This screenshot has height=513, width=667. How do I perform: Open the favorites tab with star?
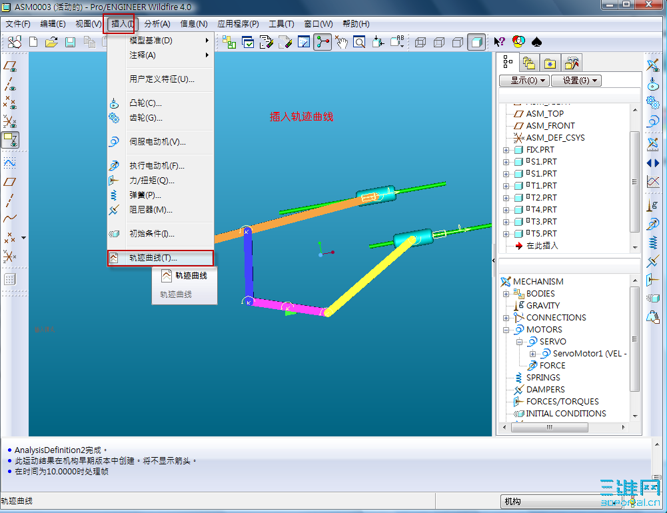pyautogui.click(x=550, y=63)
